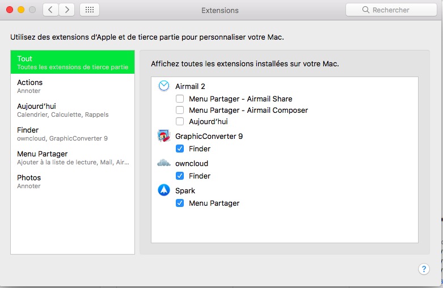Enable Menu Partager - Airmail Share checkbox
Screen dimensions: 443x288
click(180, 99)
